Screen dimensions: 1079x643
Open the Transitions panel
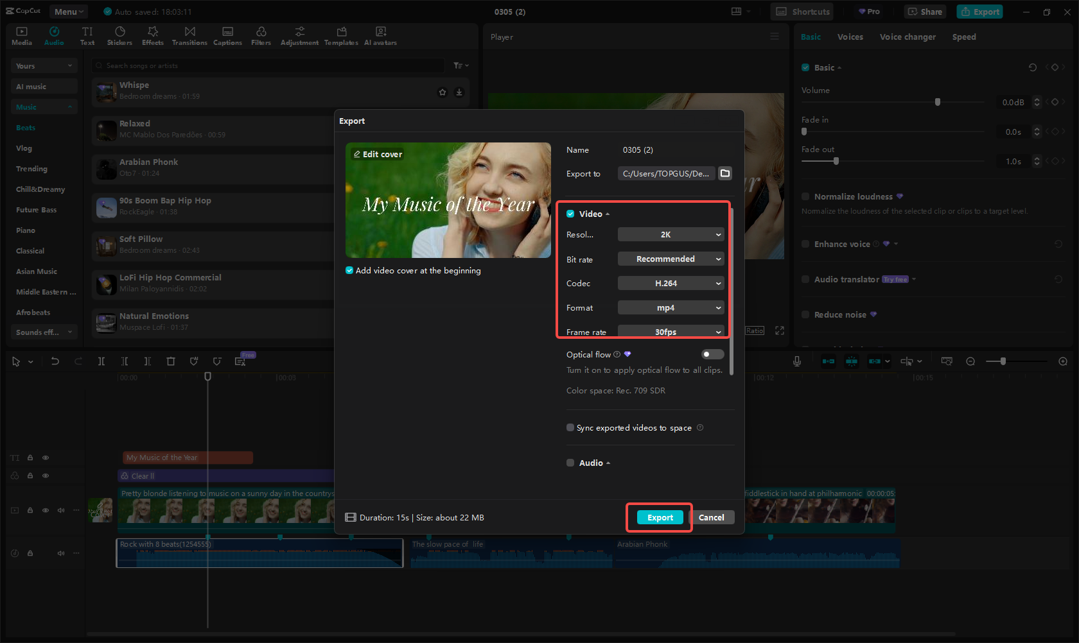click(189, 35)
